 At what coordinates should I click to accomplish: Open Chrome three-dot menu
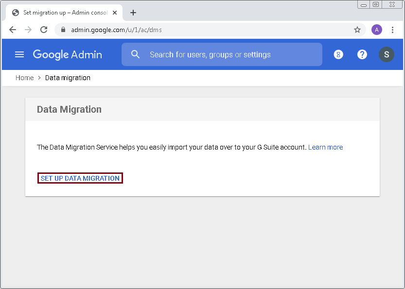tap(392, 30)
